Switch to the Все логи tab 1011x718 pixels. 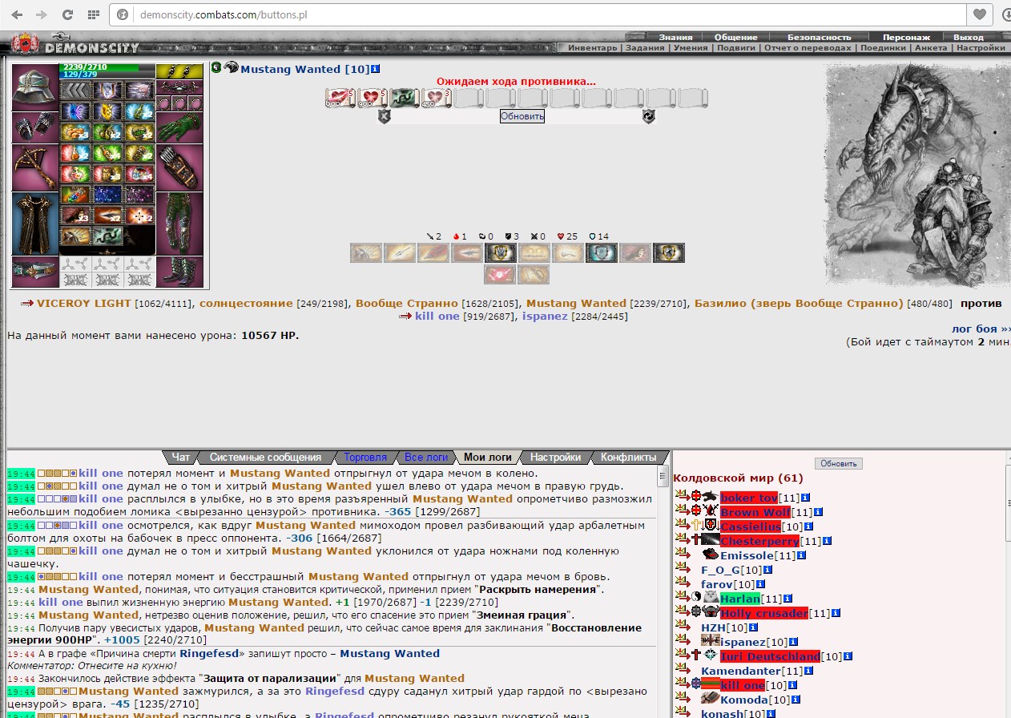tap(426, 457)
